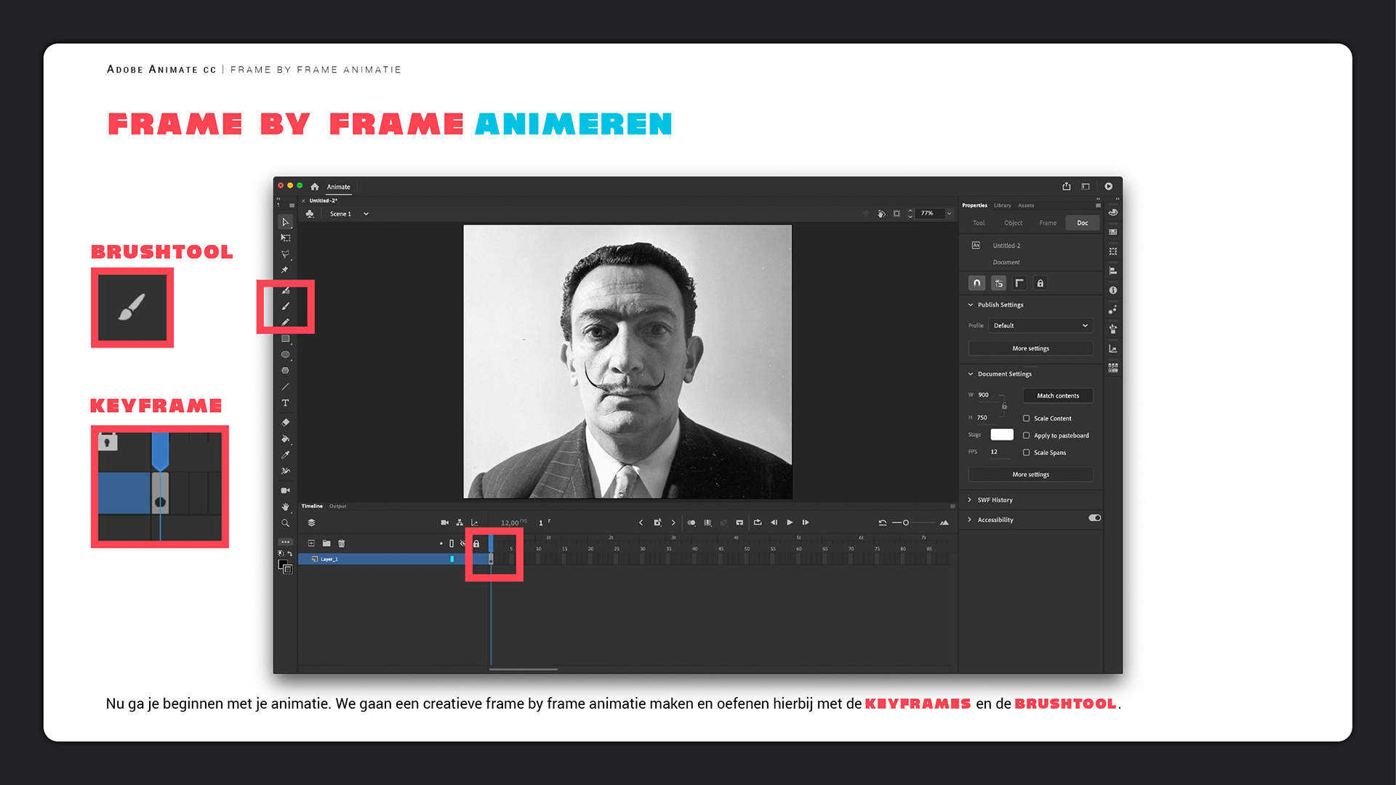Viewport: 1396px width, 785px height.
Task: Open the Frame properties tab
Action: pyautogui.click(x=1047, y=223)
